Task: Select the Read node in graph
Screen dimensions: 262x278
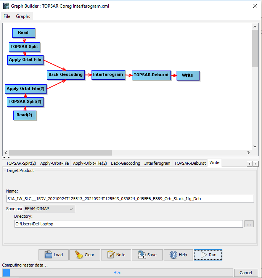Action: [23, 33]
